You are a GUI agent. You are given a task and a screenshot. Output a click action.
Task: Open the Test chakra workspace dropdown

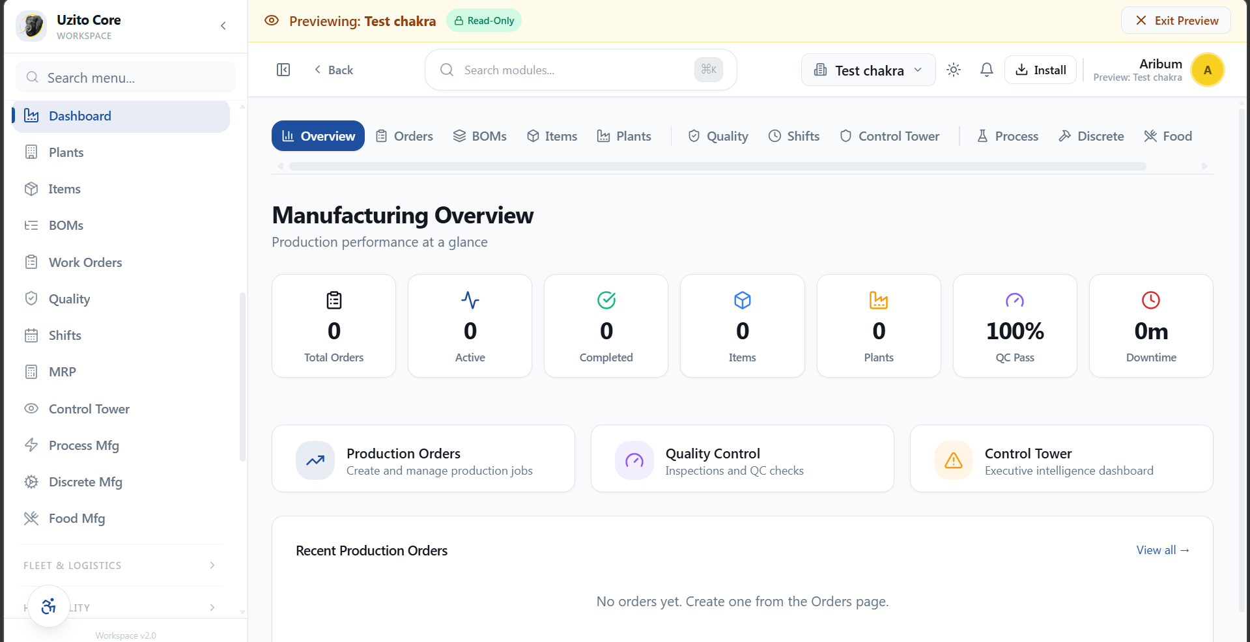[868, 70]
